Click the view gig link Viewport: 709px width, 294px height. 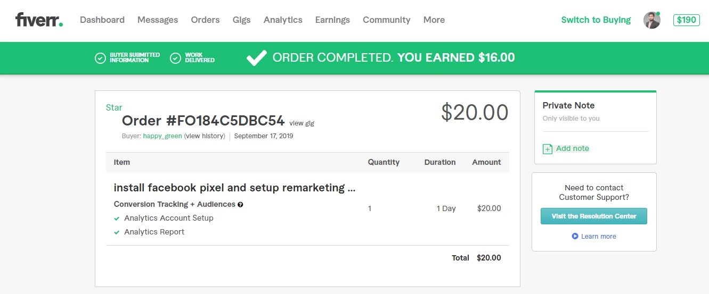pos(301,123)
